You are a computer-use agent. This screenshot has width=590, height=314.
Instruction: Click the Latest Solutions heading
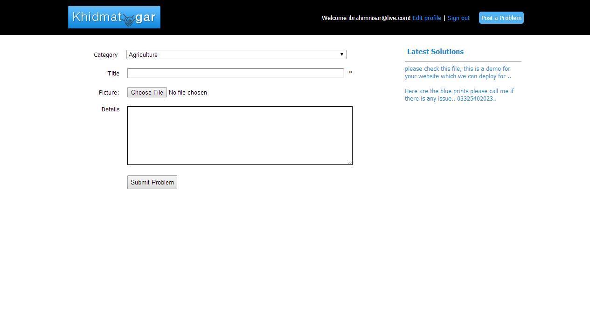435,51
